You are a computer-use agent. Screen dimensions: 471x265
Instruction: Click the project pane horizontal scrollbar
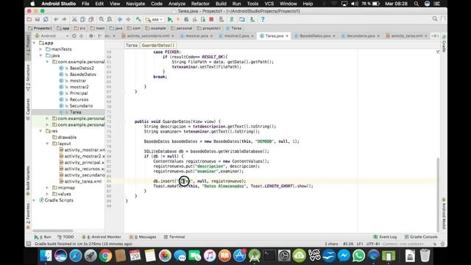pyautogui.click(x=53, y=230)
